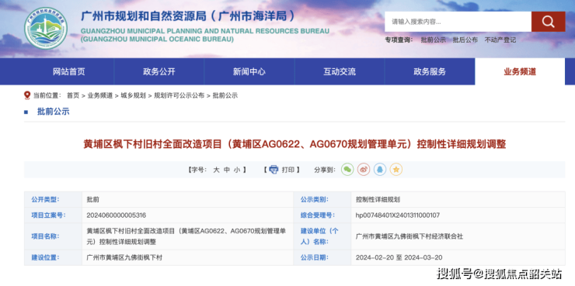Screen dimensions: 575x286
Task: Click the 项目立案号 label cell
Action: [x=53, y=215]
